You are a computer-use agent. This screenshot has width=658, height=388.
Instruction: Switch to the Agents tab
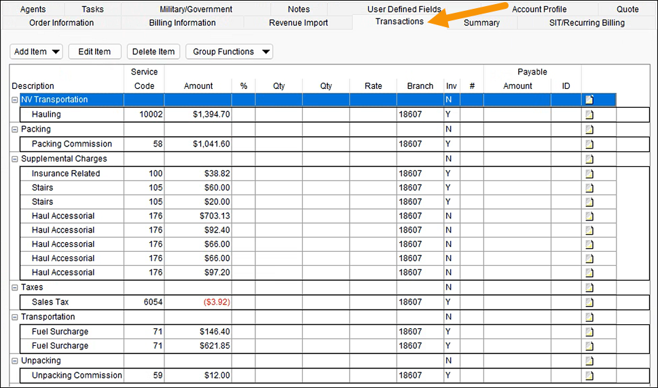pyautogui.click(x=33, y=9)
